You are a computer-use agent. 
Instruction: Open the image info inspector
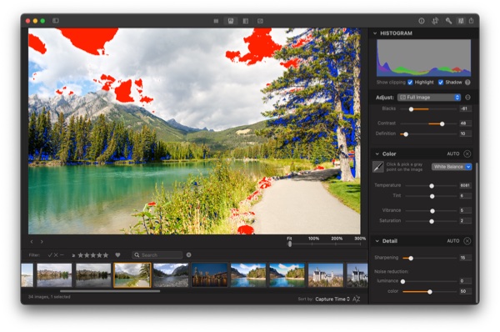421,21
